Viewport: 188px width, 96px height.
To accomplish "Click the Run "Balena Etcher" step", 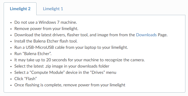I will (33, 54).
